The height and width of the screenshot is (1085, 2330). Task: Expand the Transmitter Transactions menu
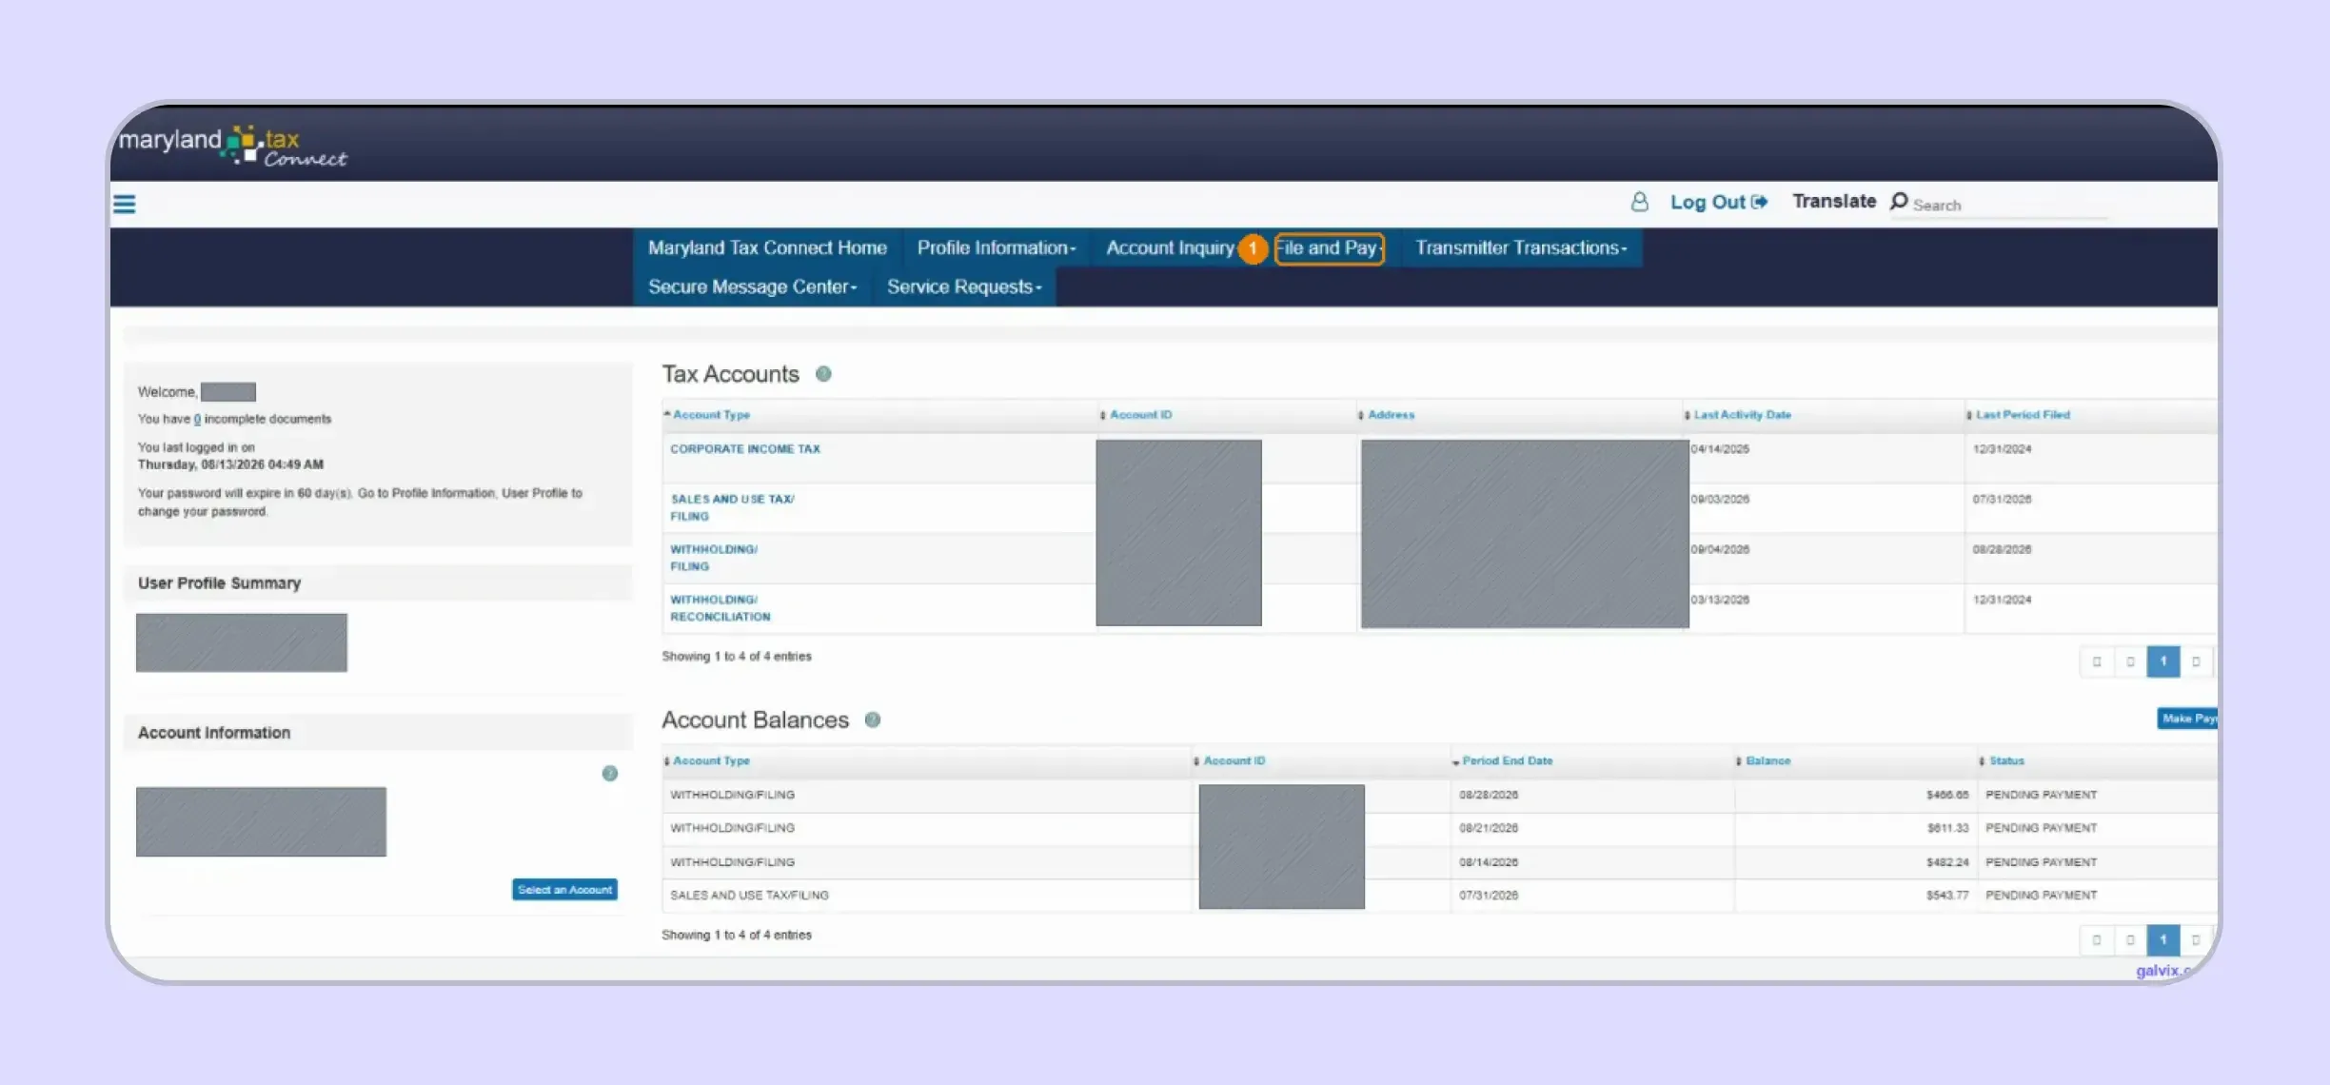click(1521, 248)
